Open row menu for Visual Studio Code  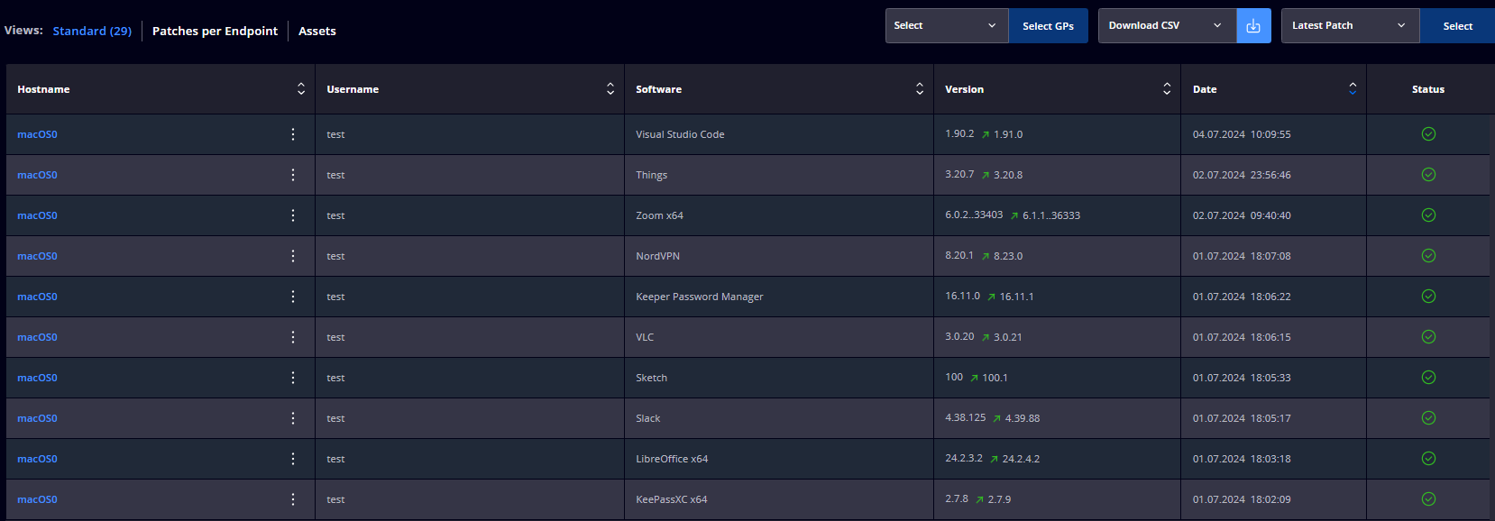tap(293, 134)
